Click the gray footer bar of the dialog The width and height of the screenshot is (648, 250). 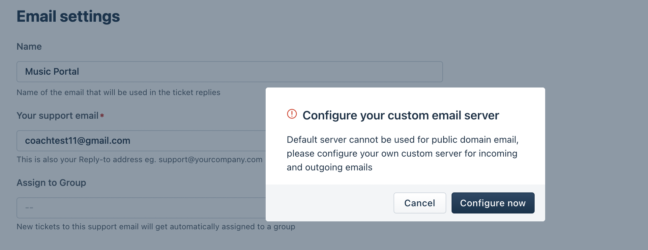(x=330, y=203)
